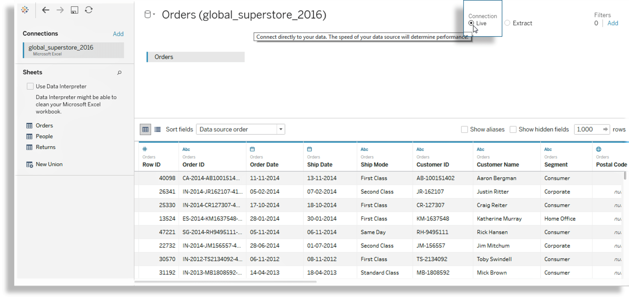Enable Use Data Interpreter checkbox
Screen dimensions: 629x299
[30, 86]
